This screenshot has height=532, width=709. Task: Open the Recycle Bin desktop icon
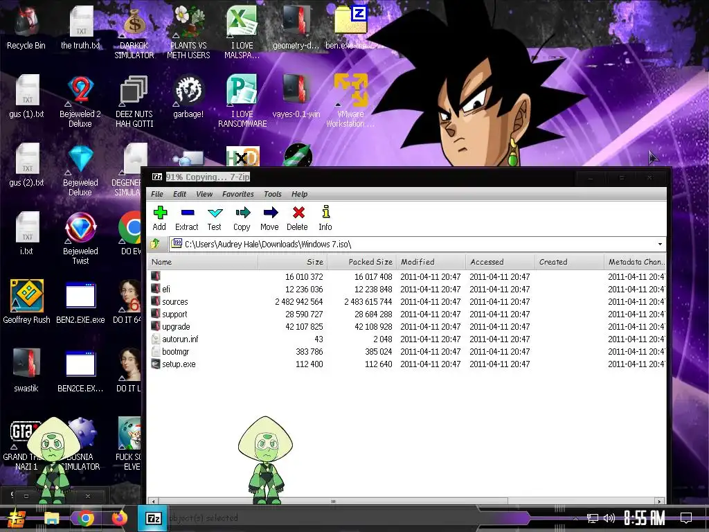pos(26,28)
